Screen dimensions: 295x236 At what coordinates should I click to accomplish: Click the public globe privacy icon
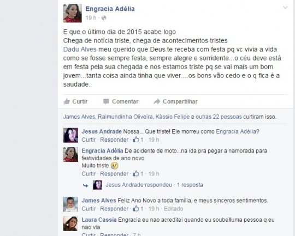[104, 18]
